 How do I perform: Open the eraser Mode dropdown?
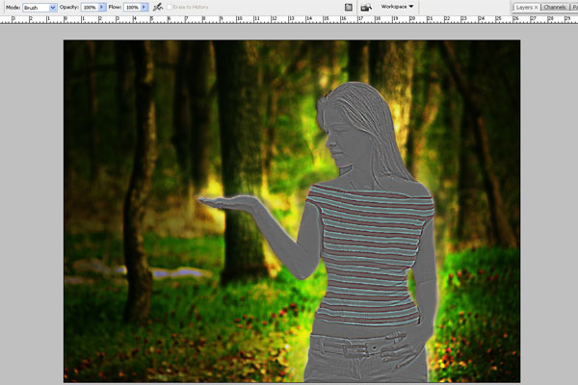point(39,7)
